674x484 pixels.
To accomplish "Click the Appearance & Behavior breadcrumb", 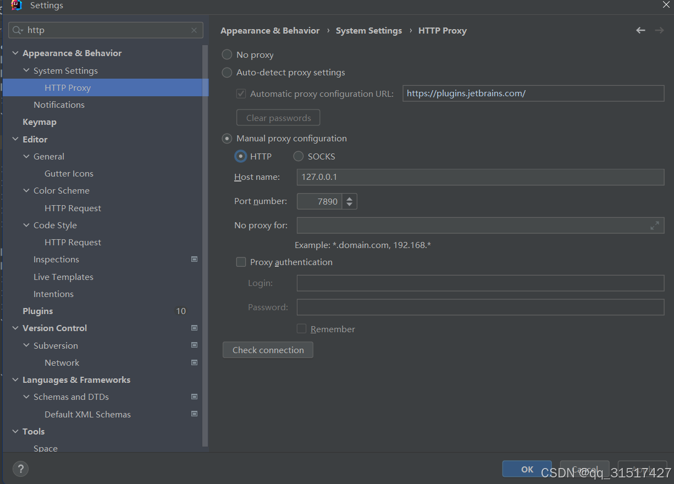I will pyautogui.click(x=270, y=31).
